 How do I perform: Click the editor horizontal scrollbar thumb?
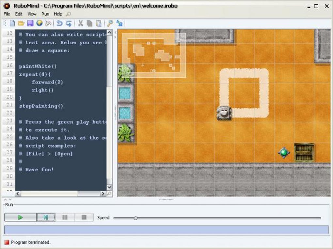pyautogui.click(x=50, y=194)
